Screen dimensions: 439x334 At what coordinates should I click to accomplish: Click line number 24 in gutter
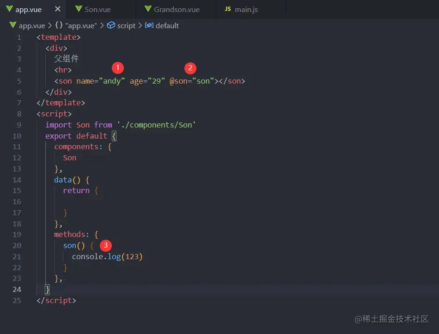coord(17,290)
